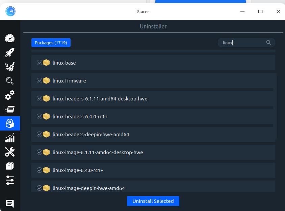Click the linux-firmware package name
This screenshot has height=211, width=285.
tap(69, 81)
